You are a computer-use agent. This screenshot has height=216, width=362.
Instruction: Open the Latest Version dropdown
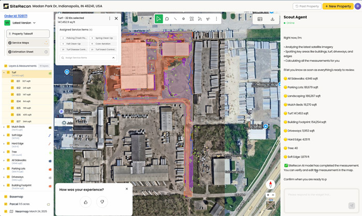click(24, 23)
